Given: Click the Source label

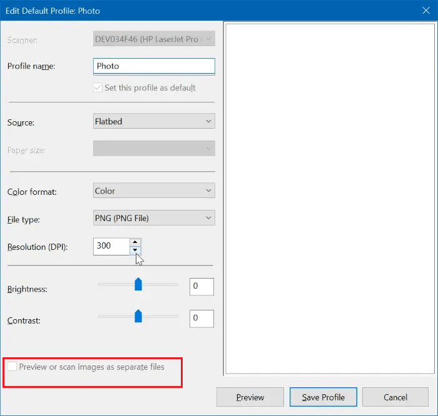Looking at the screenshot, I should tap(21, 122).
